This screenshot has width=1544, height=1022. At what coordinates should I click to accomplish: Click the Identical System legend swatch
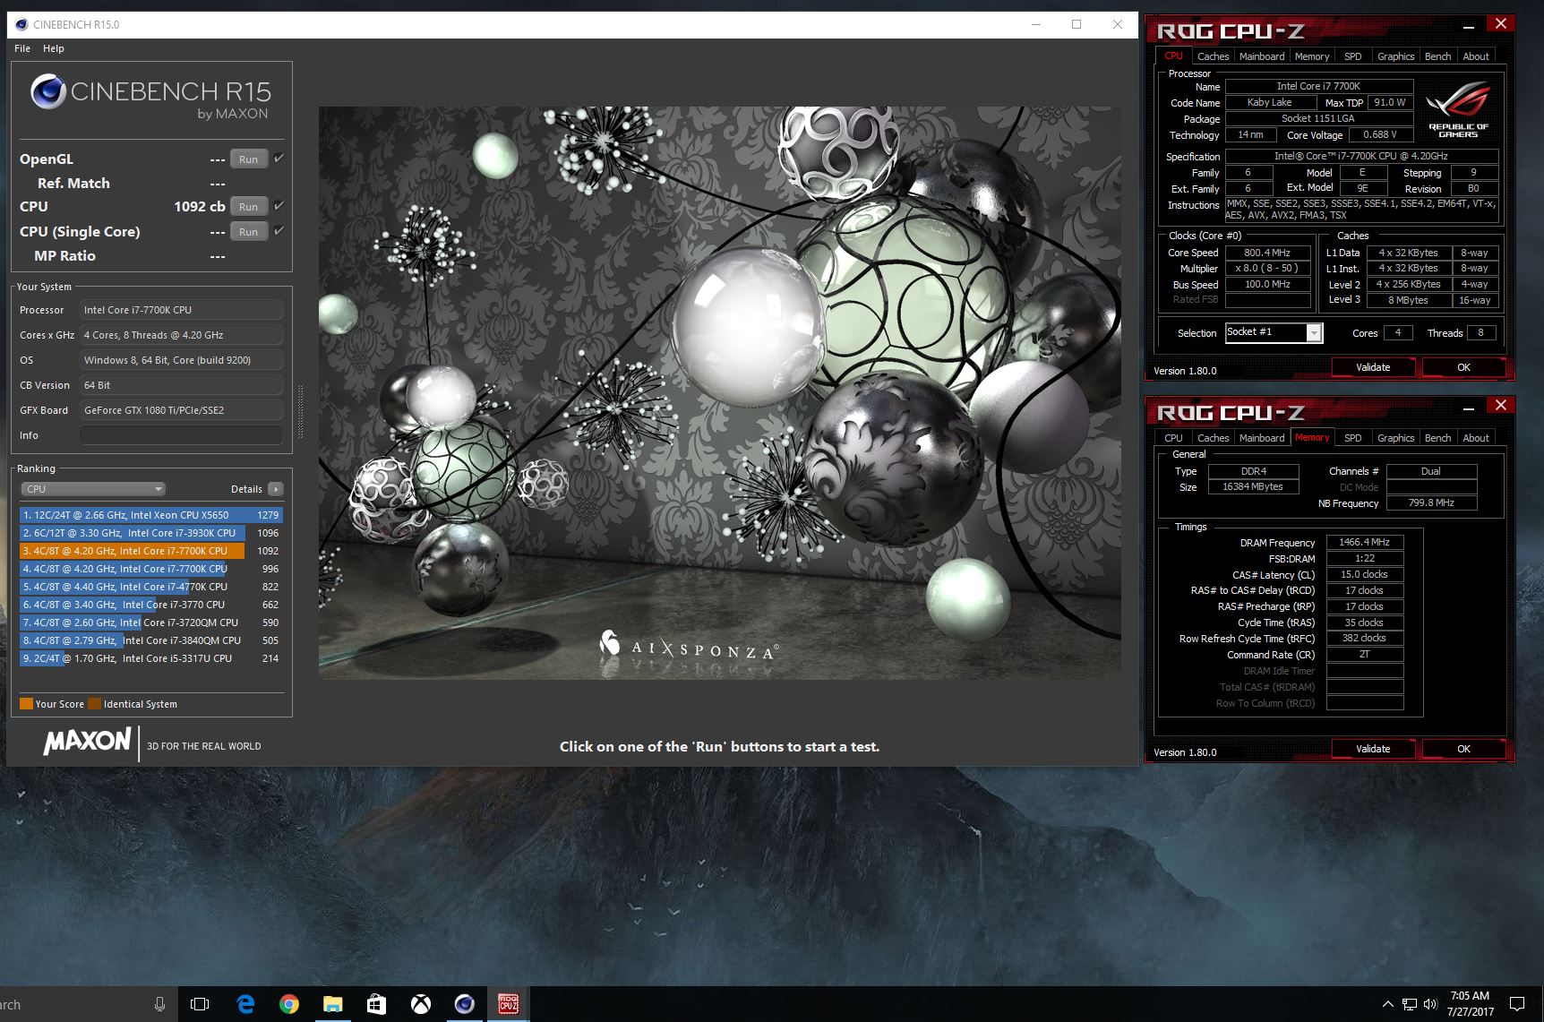(94, 704)
